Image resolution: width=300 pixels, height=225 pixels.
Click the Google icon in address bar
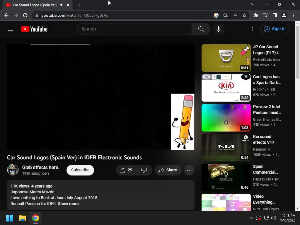(x=216, y=15)
